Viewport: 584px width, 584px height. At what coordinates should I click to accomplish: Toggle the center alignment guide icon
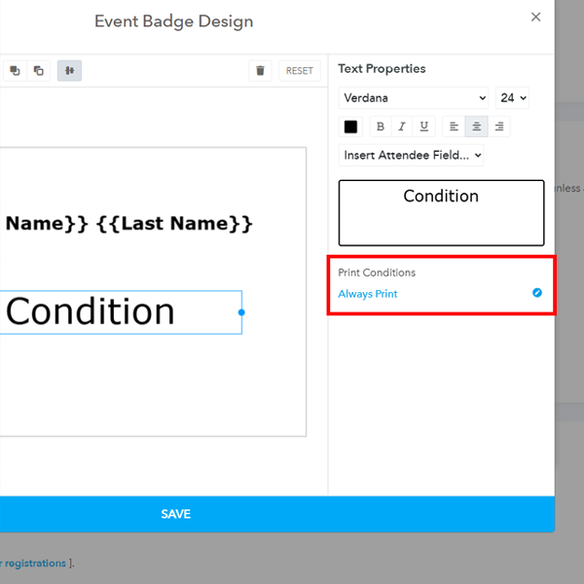pyautogui.click(x=69, y=70)
